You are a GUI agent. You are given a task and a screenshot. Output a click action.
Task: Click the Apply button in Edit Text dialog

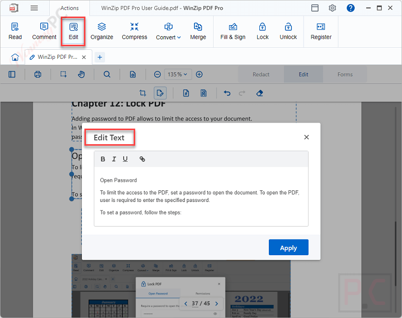click(288, 247)
